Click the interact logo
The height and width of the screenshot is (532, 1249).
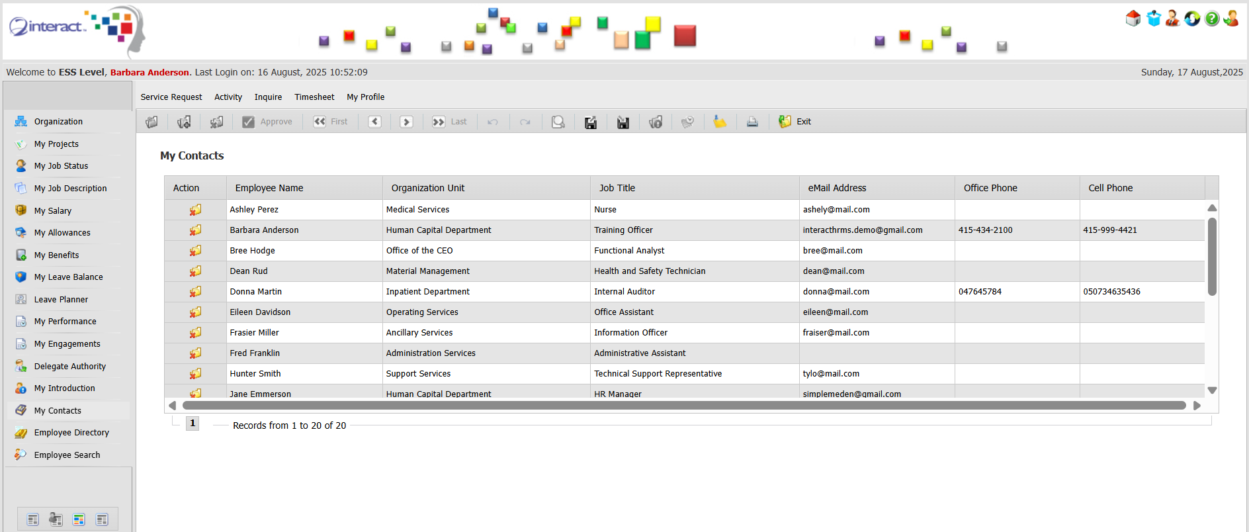76,30
